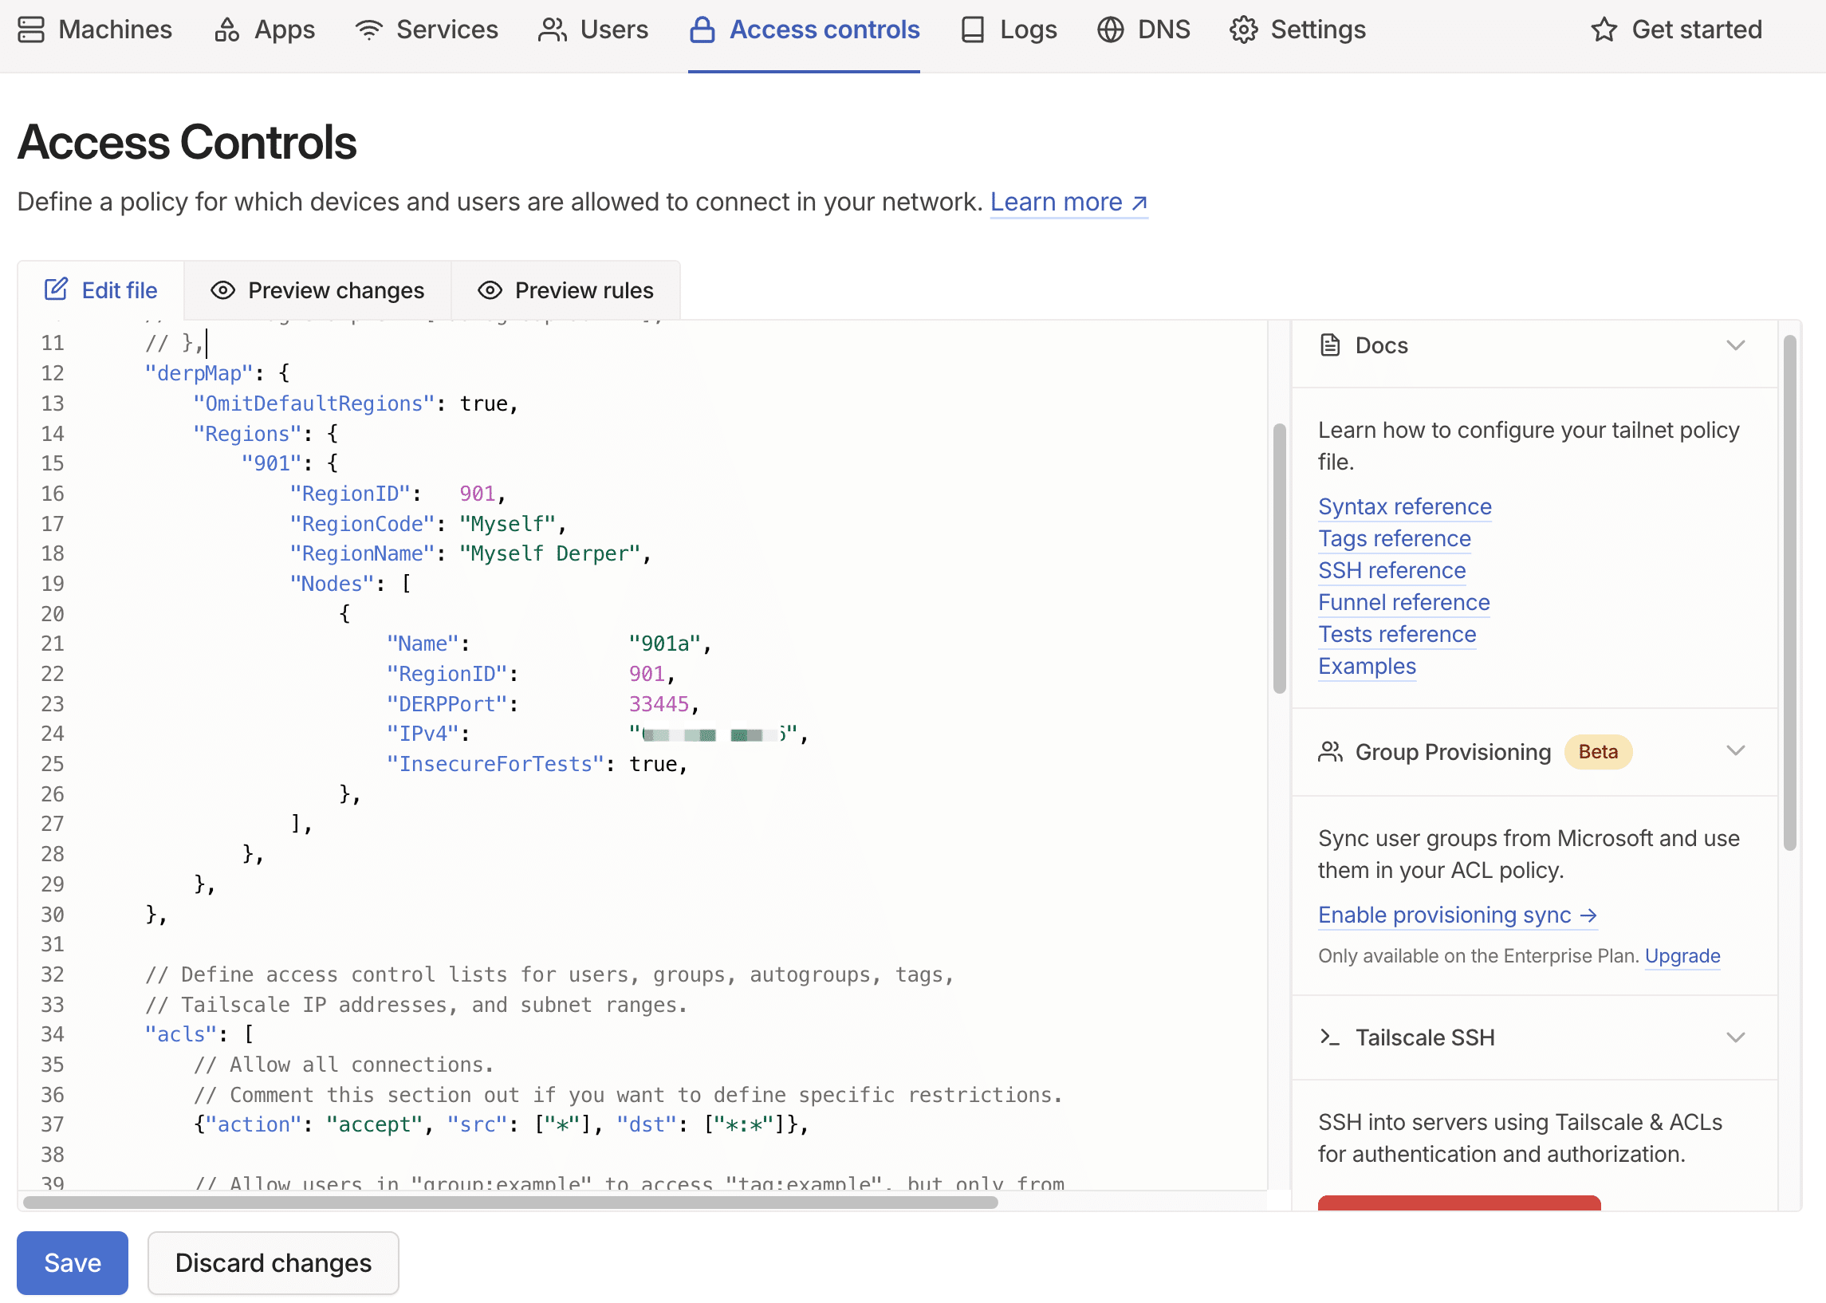Switch to the Edit file tab
The width and height of the screenshot is (1826, 1303).
(x=101, y=289)
